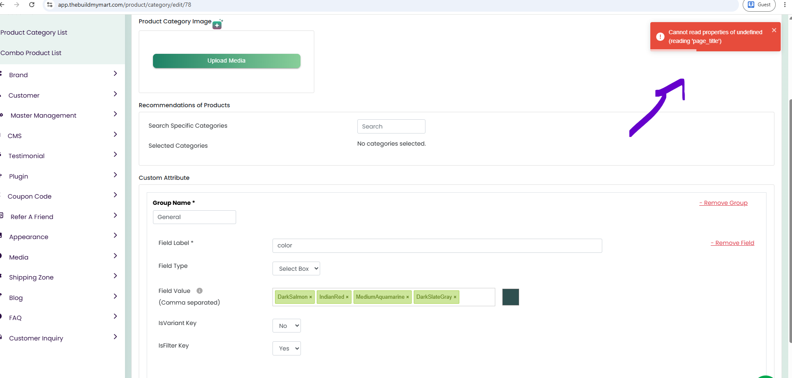792x378 pixels.
Task: Expand the Media chevron
Action: click(115, 256)
